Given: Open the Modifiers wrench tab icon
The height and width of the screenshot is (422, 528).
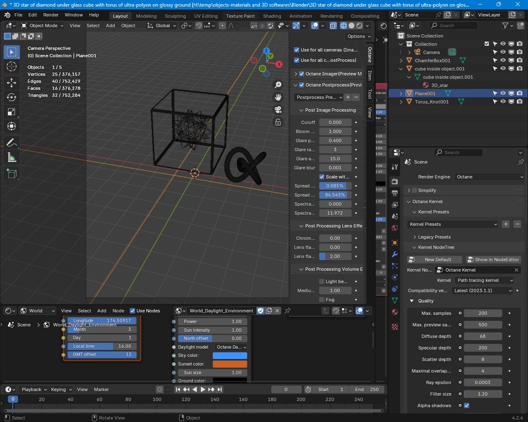Looking at the screenshot, I should [395, 254].
